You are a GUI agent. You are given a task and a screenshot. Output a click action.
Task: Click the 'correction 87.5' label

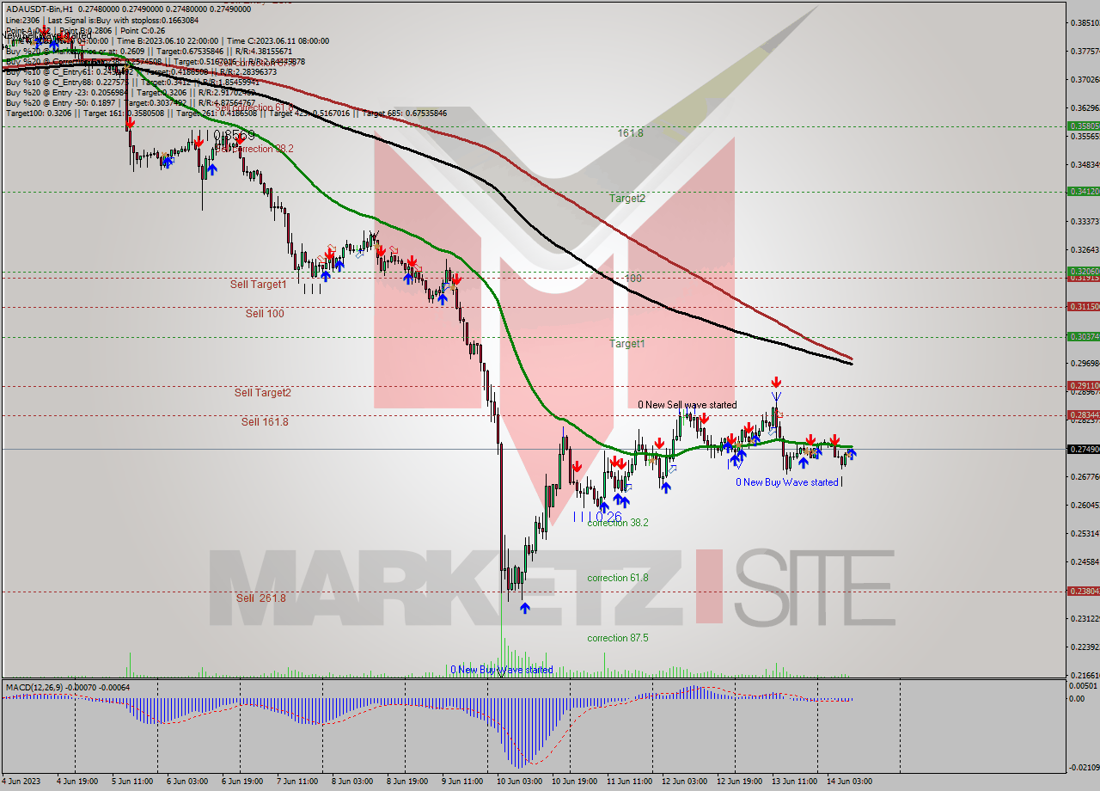618,638
